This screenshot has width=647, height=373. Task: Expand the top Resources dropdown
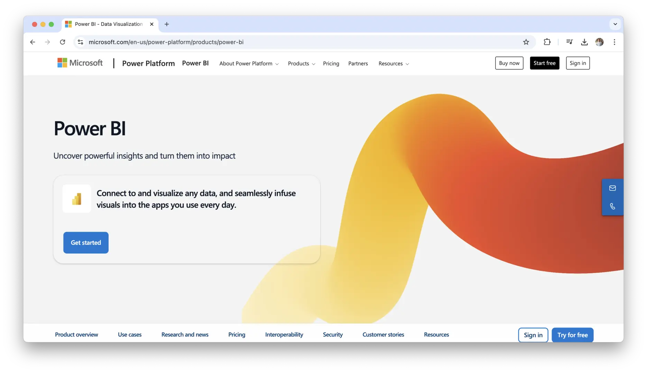(x=394, y=64)
